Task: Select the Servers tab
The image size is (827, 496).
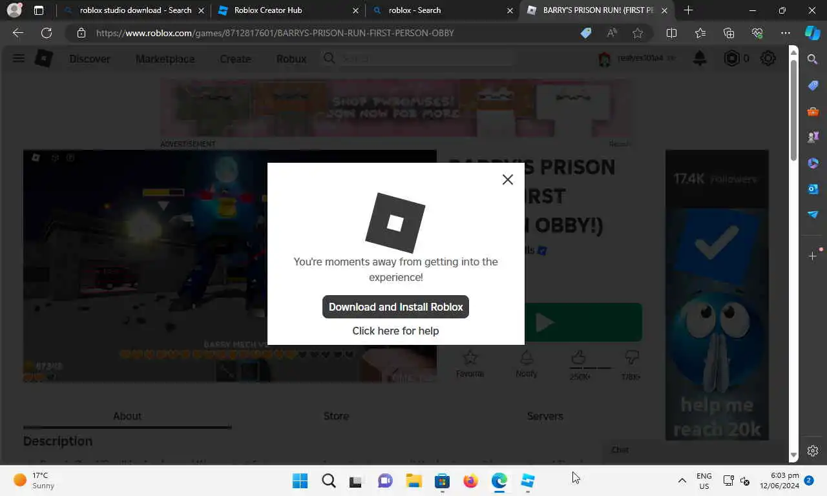Action: click(x=545, y=416)
